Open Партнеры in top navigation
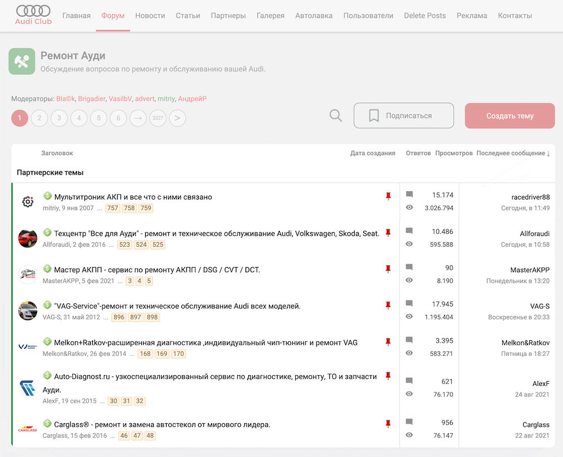 pyautogui.click(x=229, y=16)
